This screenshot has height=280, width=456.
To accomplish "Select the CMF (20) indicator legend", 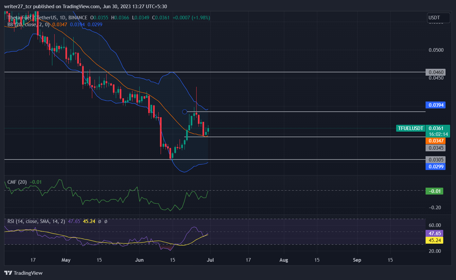I will click(18, 182).
